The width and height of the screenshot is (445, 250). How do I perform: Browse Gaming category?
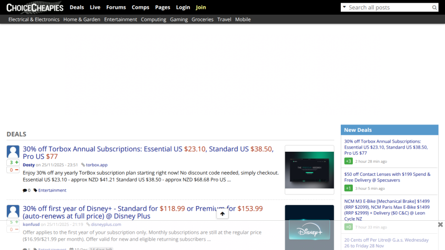point(179,19)
